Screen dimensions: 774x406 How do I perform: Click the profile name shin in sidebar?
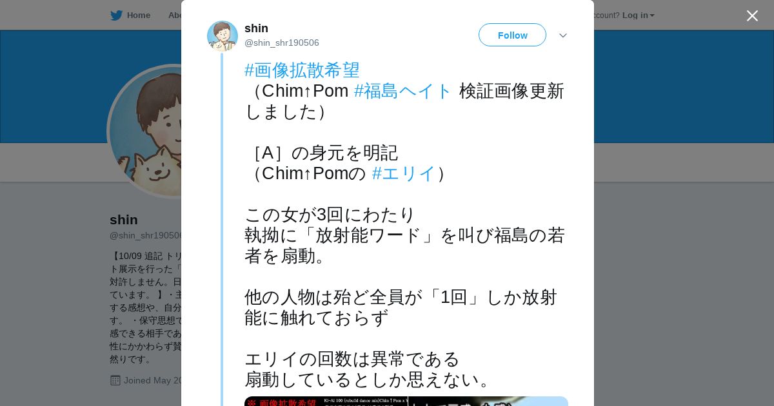coord(124,220)
